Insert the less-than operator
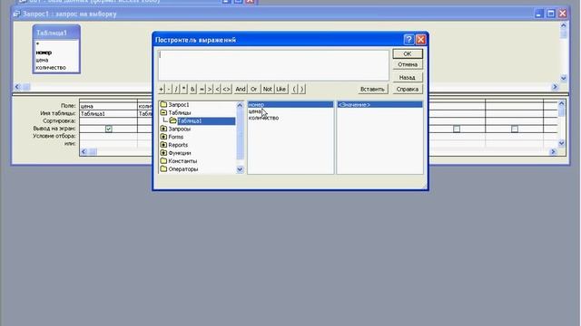Viewport: 581px width, 326px height. pyautogui.click(x=218, y=89)
